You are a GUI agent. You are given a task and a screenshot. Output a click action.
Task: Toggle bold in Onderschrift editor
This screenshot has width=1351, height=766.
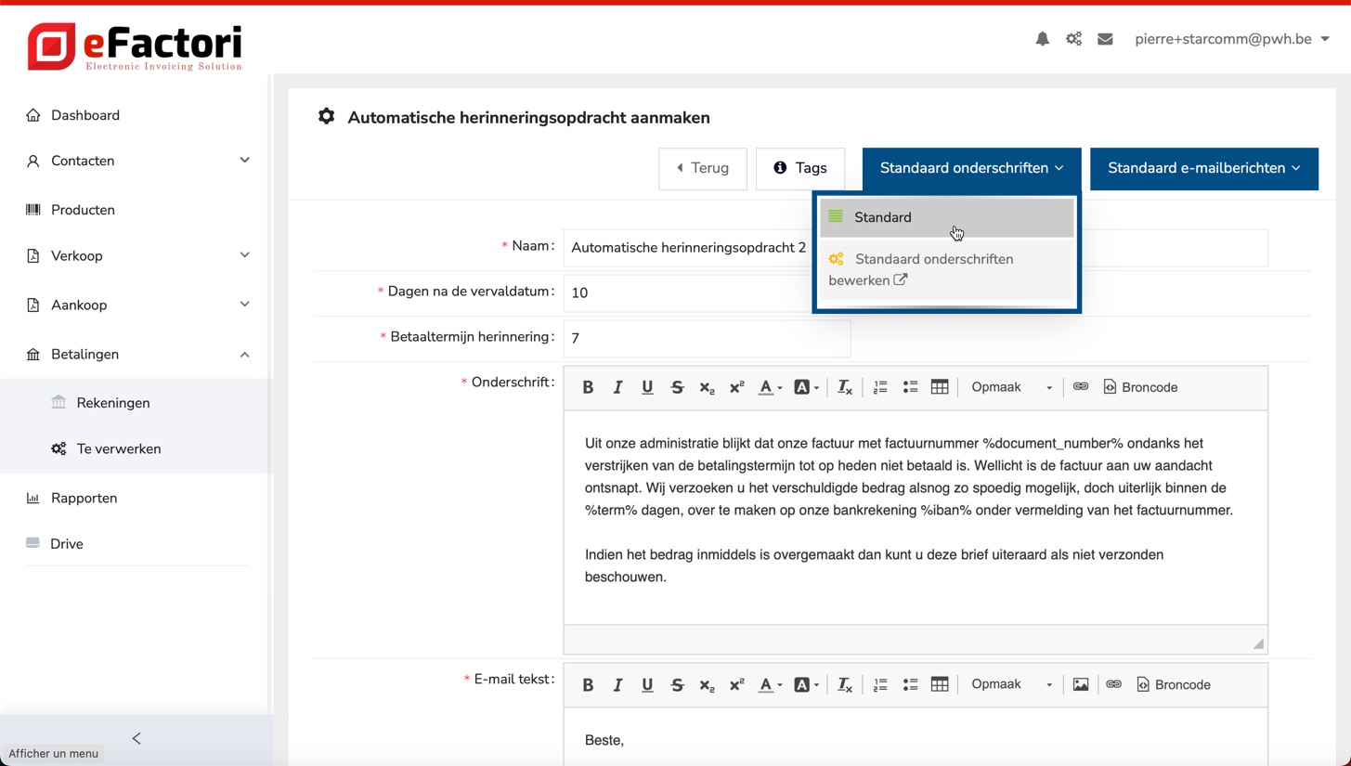pyautogui.click(x=588, y=387)
